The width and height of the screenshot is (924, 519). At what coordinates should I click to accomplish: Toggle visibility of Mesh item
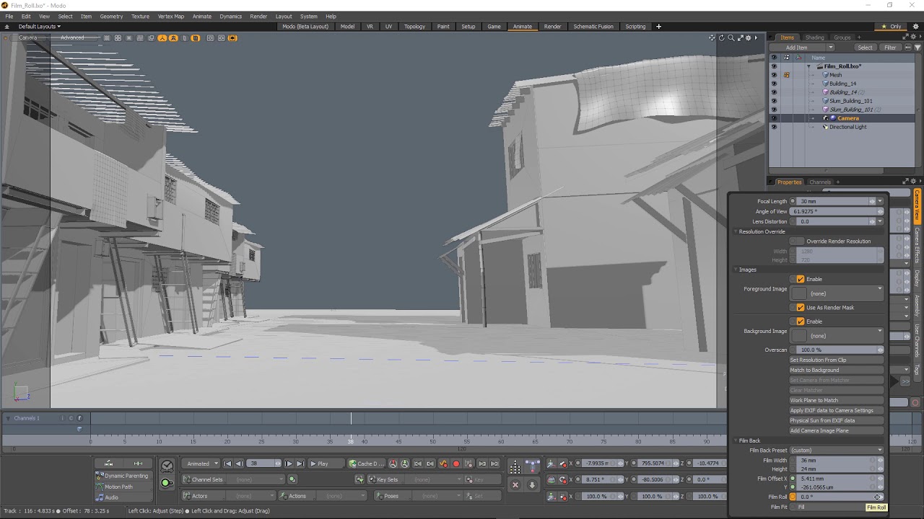point(774,75)
